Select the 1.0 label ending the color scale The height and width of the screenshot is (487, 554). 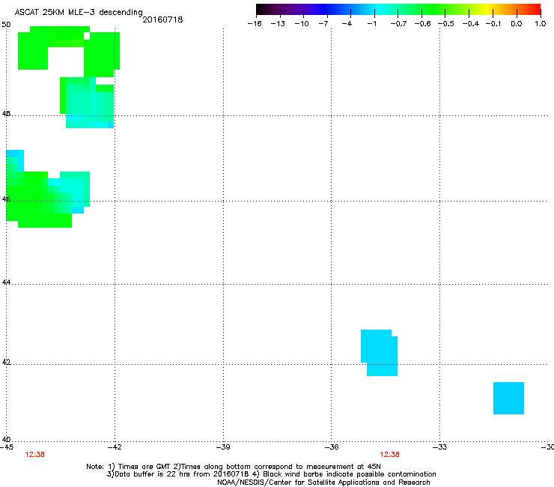click(541, 24)
